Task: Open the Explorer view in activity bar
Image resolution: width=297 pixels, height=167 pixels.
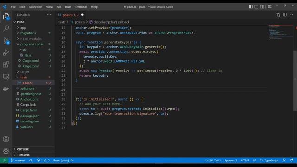Action: point(6,17)
